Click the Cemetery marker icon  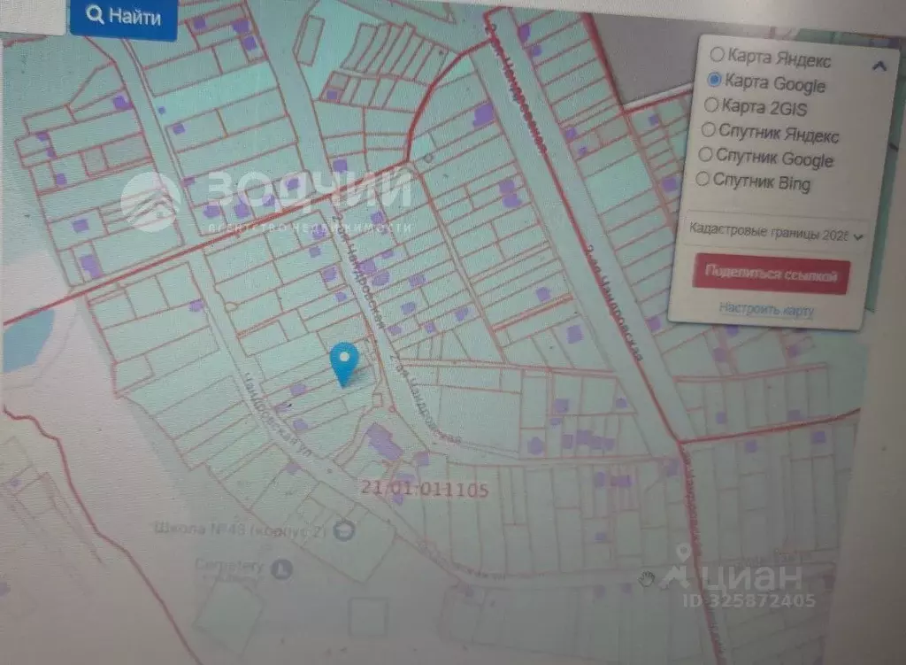click(x=280, y=568)
